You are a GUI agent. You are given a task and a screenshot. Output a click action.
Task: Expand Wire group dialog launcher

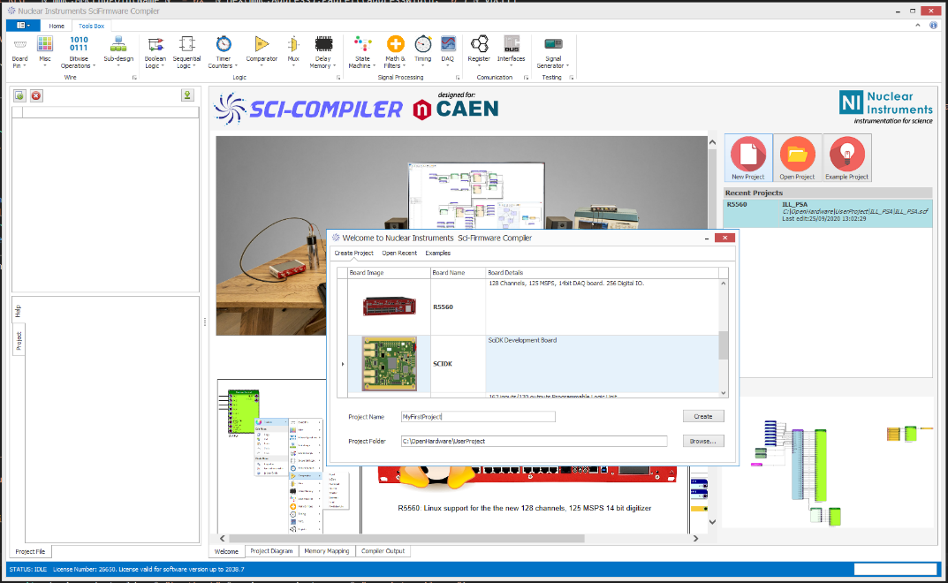click(x=134, y=78)
